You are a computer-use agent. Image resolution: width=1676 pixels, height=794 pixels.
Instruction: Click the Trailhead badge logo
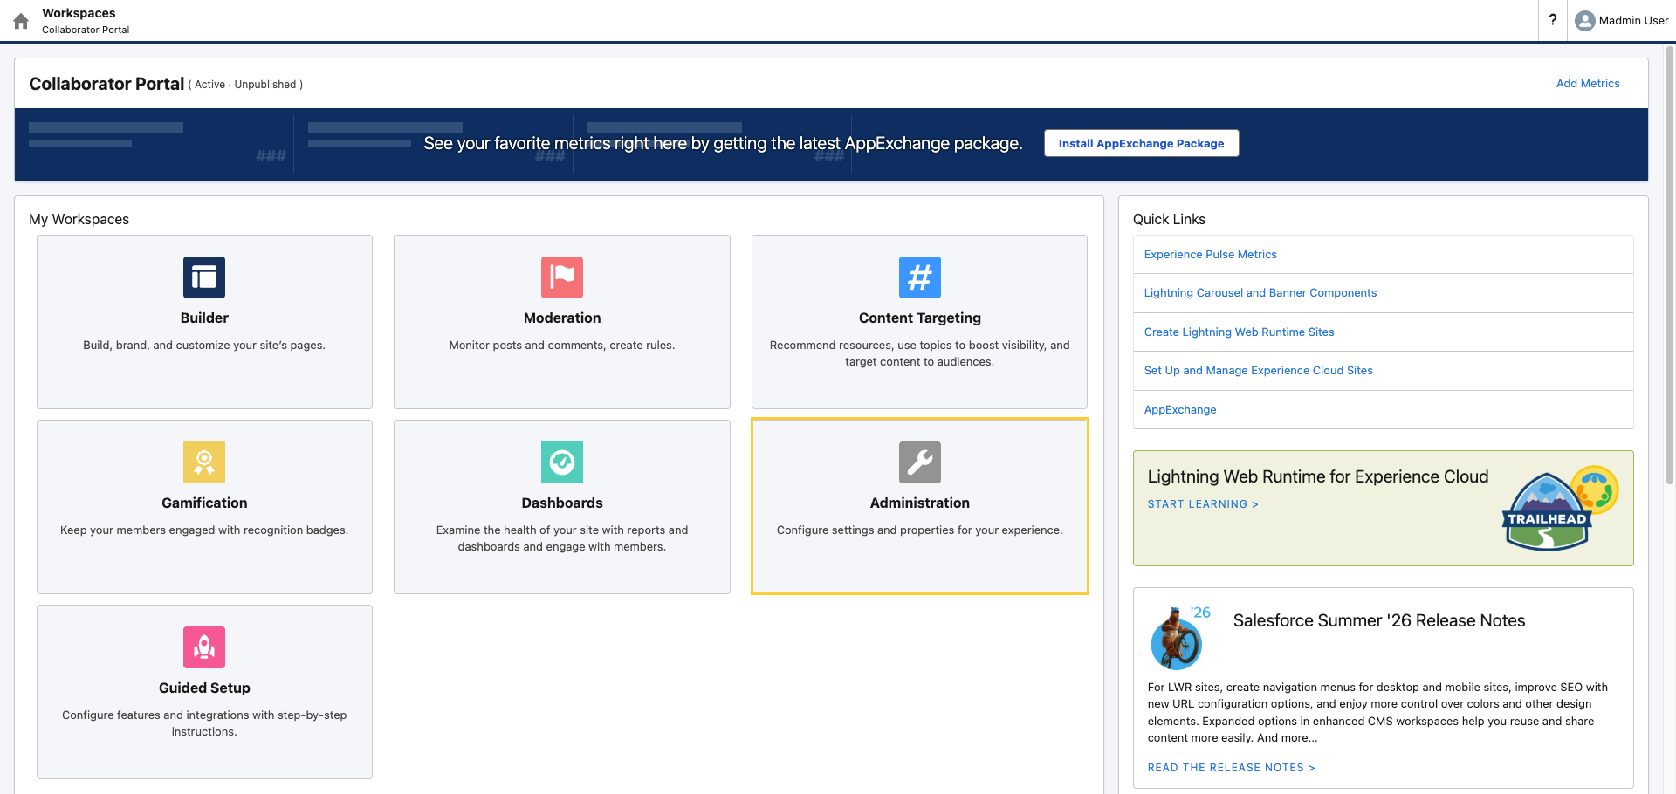pos(1560,509)
